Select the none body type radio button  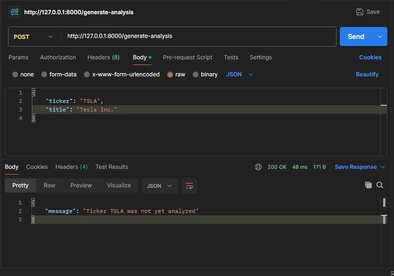coord(16,74)
